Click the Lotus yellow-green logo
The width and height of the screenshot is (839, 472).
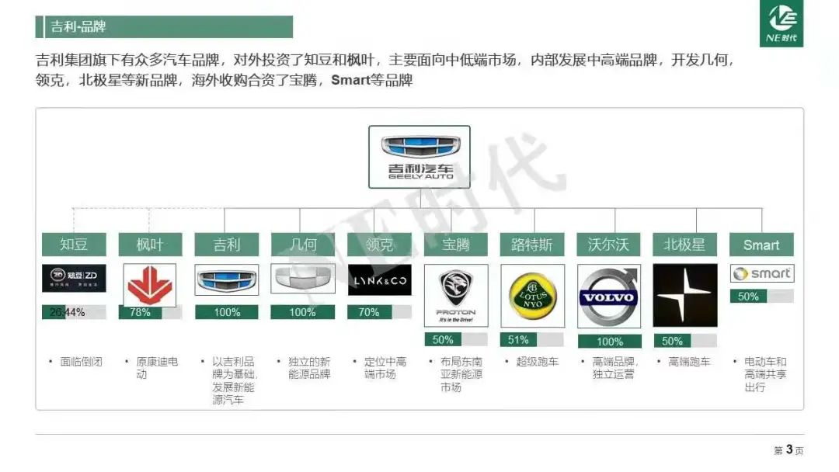click(x=532, y=296)
